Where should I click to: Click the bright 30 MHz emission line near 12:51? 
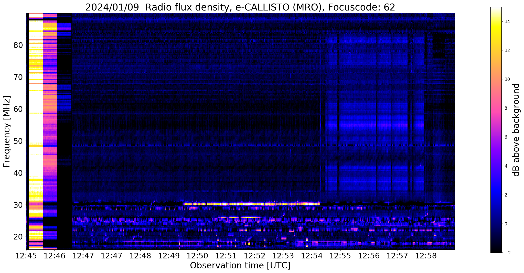click(x=252, y=204)
